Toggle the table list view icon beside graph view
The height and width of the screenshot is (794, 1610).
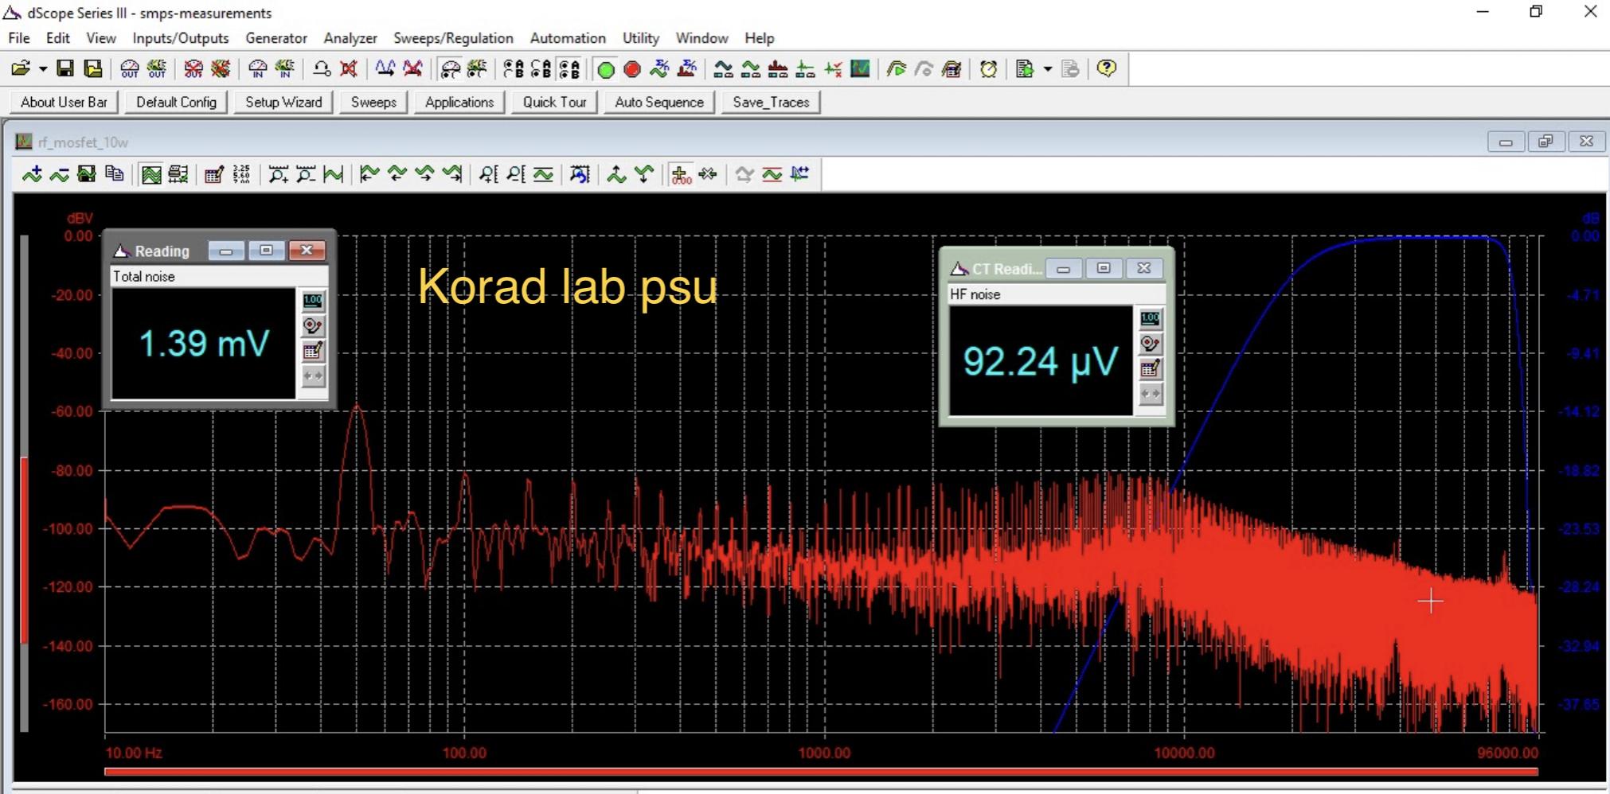click(x=178, y=174)
